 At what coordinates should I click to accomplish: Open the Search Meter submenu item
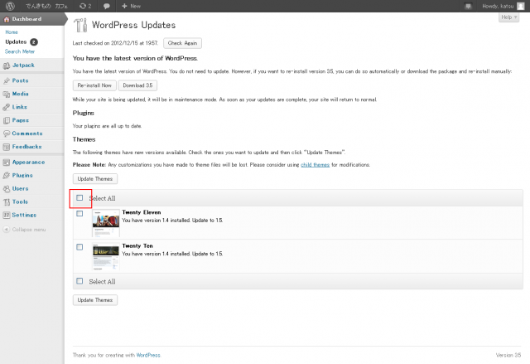coord(20,51)
